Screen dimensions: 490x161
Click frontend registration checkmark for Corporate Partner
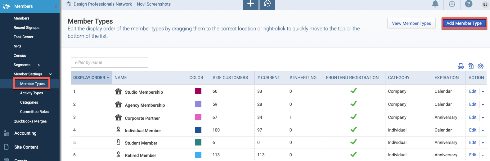point(353,117)
